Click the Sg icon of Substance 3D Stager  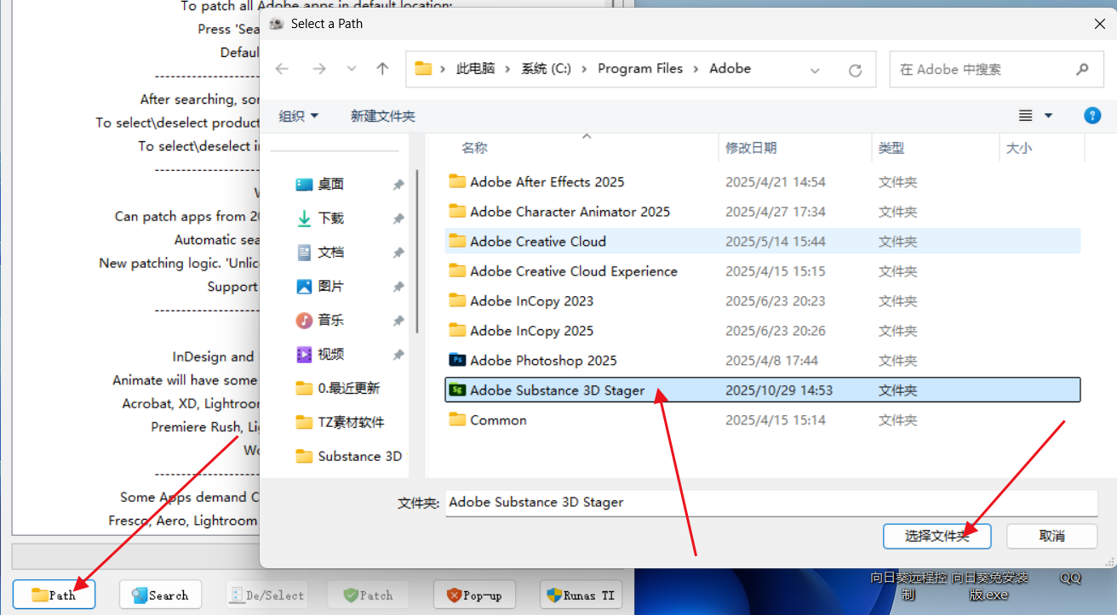point(457,390)
